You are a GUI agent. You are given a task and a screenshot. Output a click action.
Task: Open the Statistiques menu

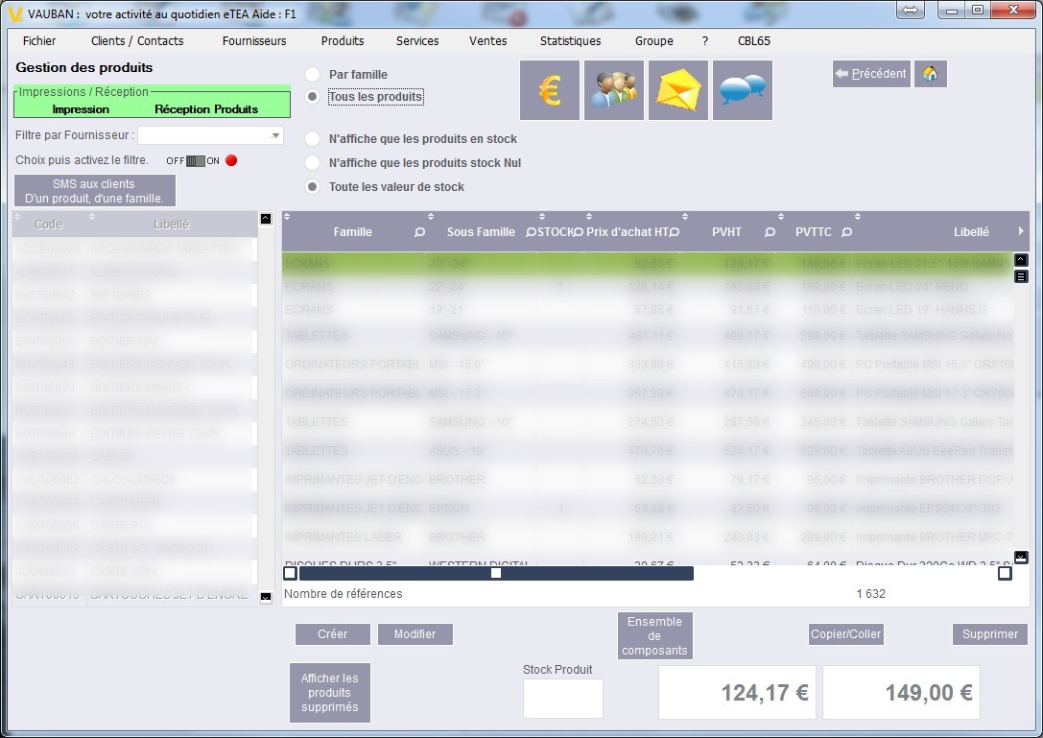570,41
